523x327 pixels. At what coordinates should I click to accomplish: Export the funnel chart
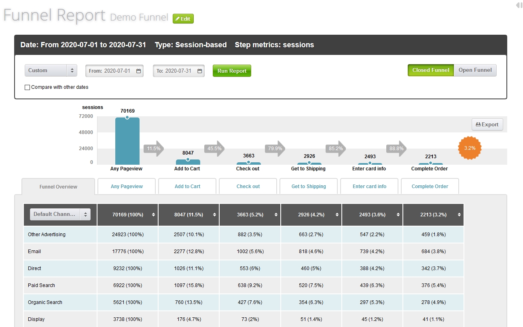tap(487, 124)
